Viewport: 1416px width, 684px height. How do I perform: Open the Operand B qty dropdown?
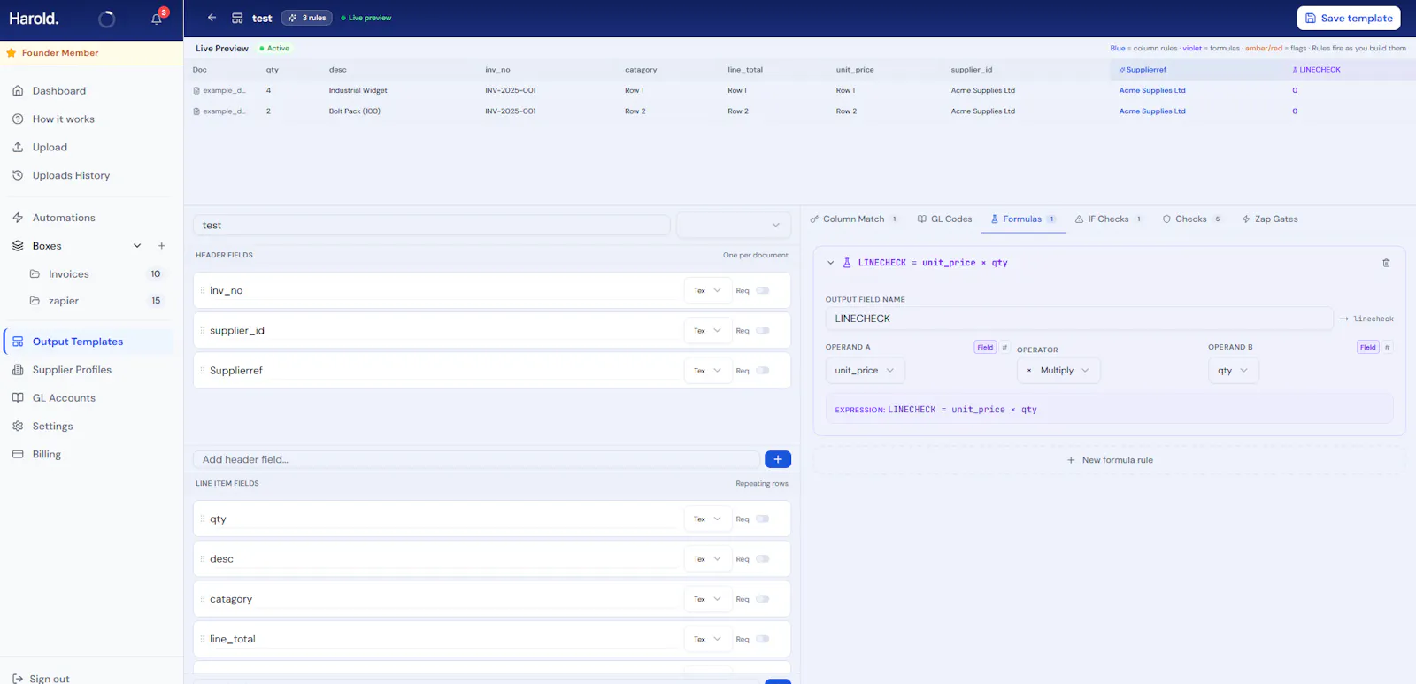(1233, 371)
